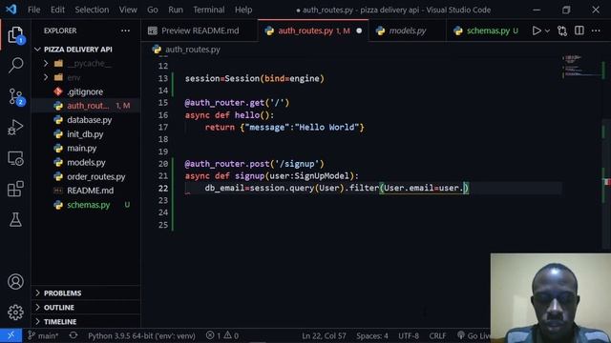
Task: Open the Manage gear icon
Action: coord(15,313)
